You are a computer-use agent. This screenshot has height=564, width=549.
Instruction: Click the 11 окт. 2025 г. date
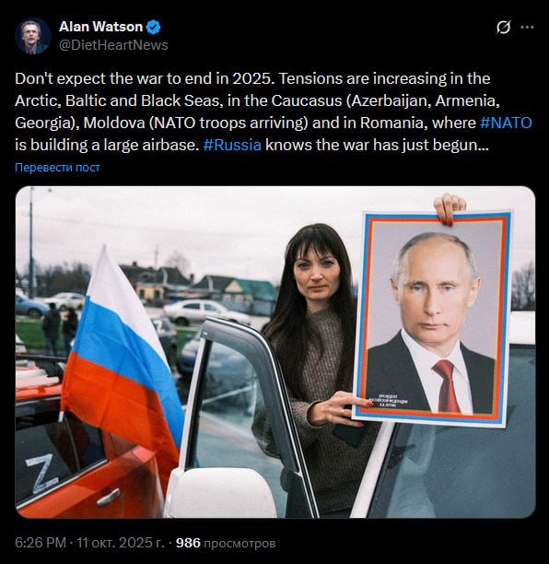[121, 543]
